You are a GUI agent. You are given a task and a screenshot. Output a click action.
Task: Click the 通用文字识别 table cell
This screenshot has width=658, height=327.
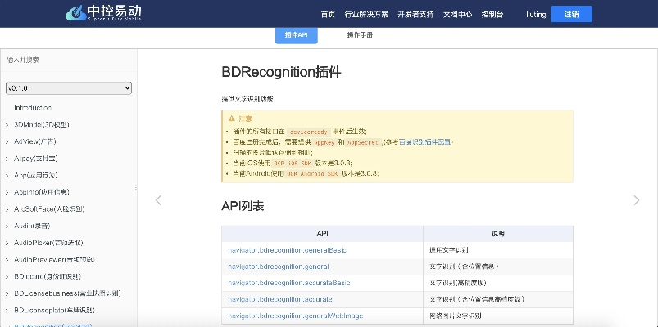tap(497, 250)
